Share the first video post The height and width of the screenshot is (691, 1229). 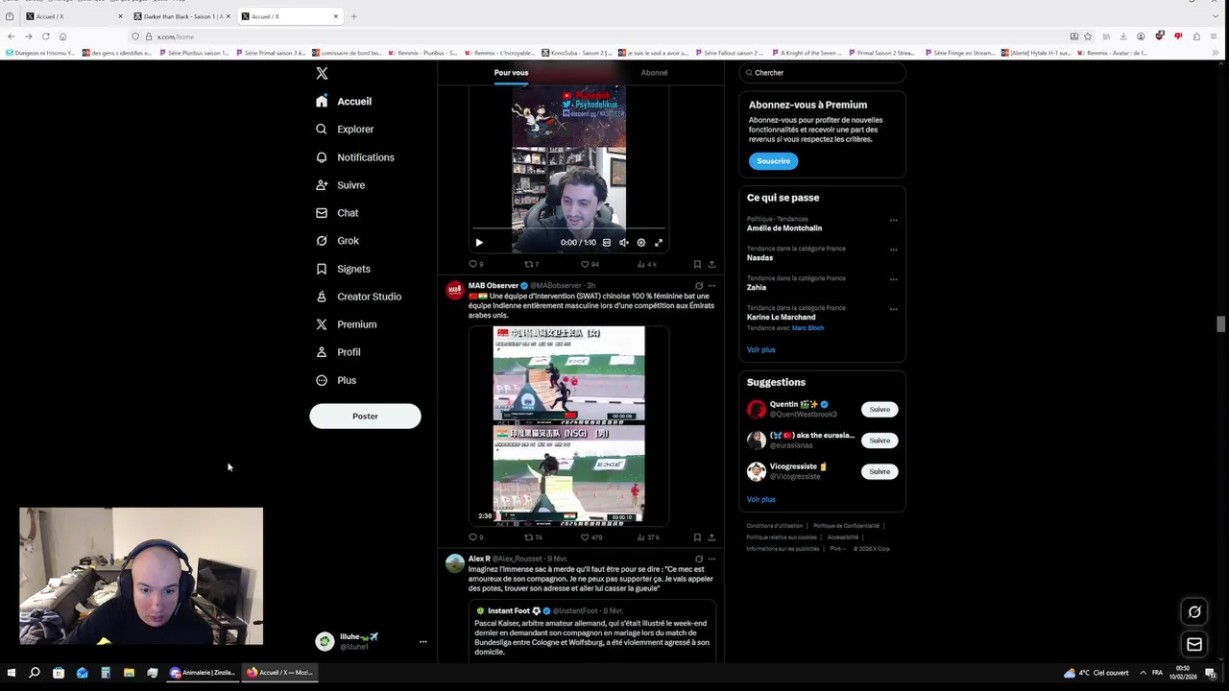711,264
